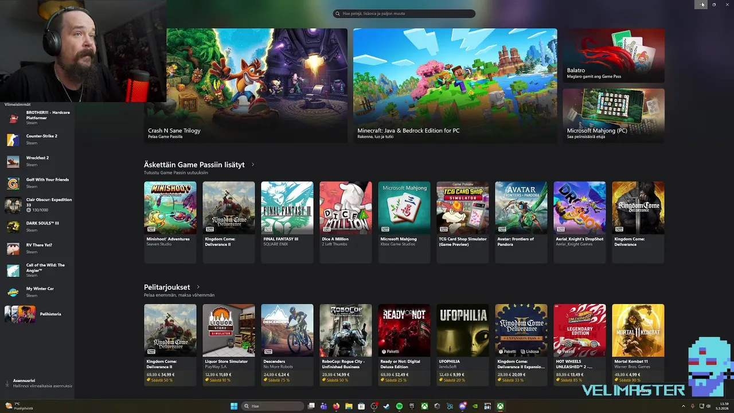The height and width of the screenshot is (413, 734).
Task: Open Task View in the taskbar
Action: click(311, 406)
